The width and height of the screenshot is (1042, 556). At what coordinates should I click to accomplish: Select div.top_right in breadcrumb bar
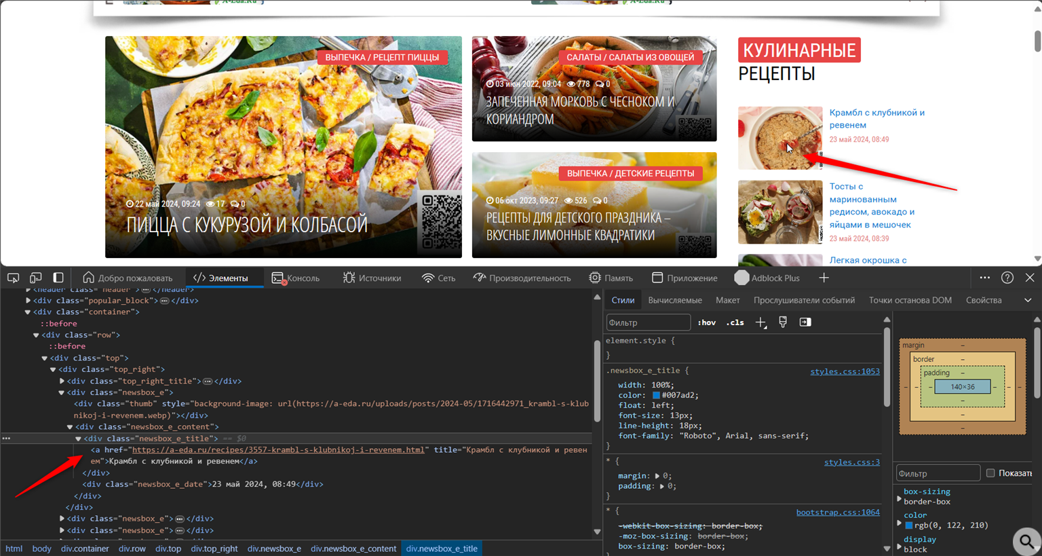(x=214, y=549)
